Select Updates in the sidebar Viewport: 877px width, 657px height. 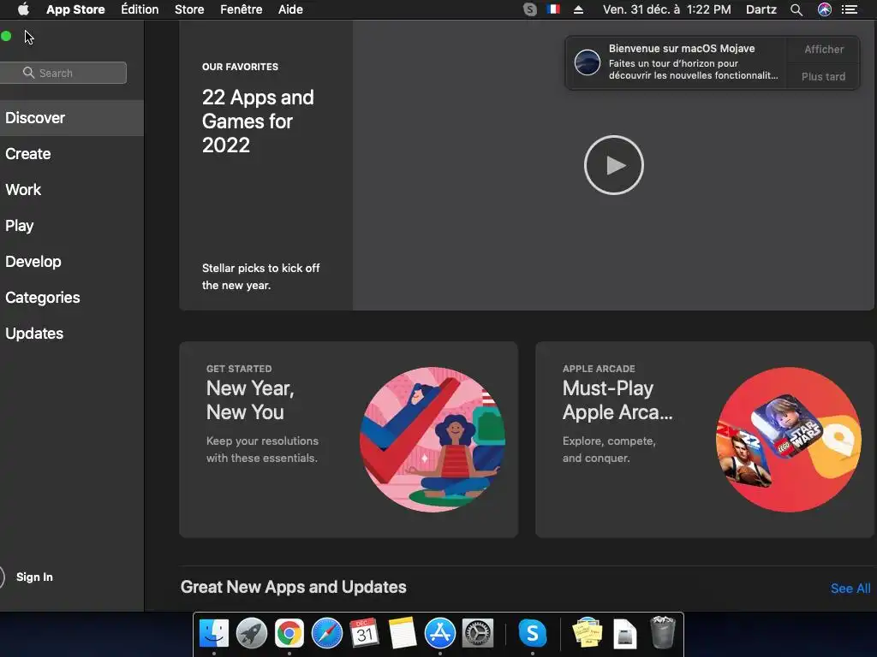tap(72, 334)
